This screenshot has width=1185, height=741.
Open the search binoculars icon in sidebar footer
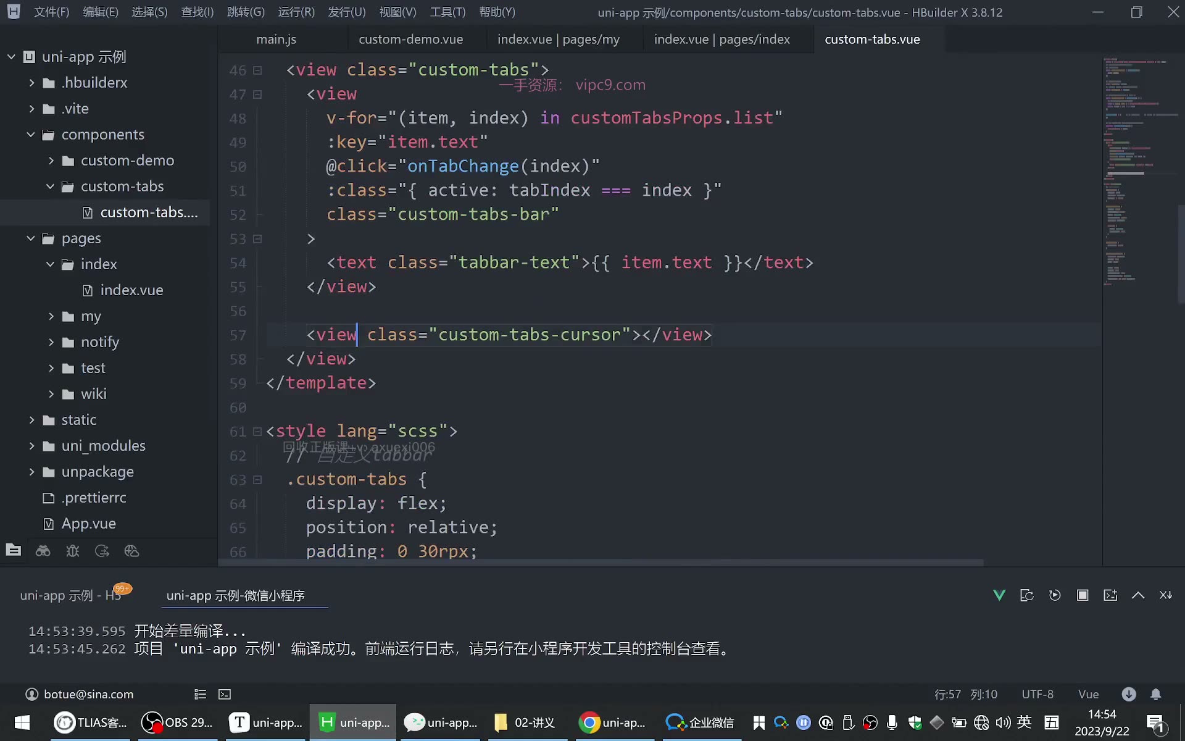43,551
